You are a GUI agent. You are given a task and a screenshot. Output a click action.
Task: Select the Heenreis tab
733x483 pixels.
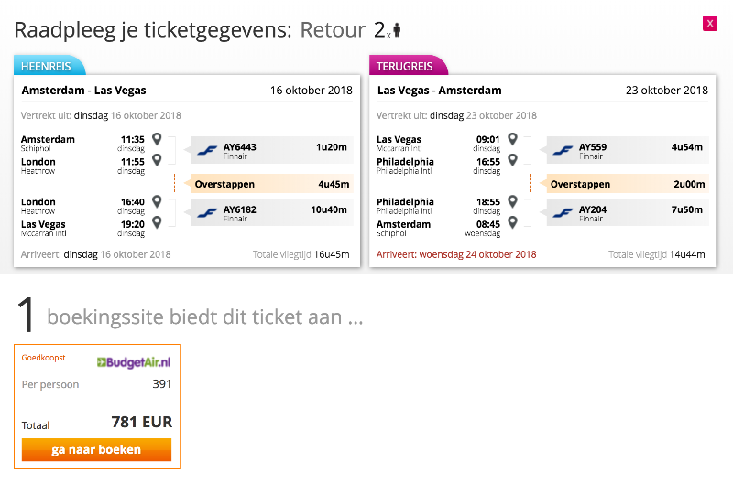[x=47, y=66]
